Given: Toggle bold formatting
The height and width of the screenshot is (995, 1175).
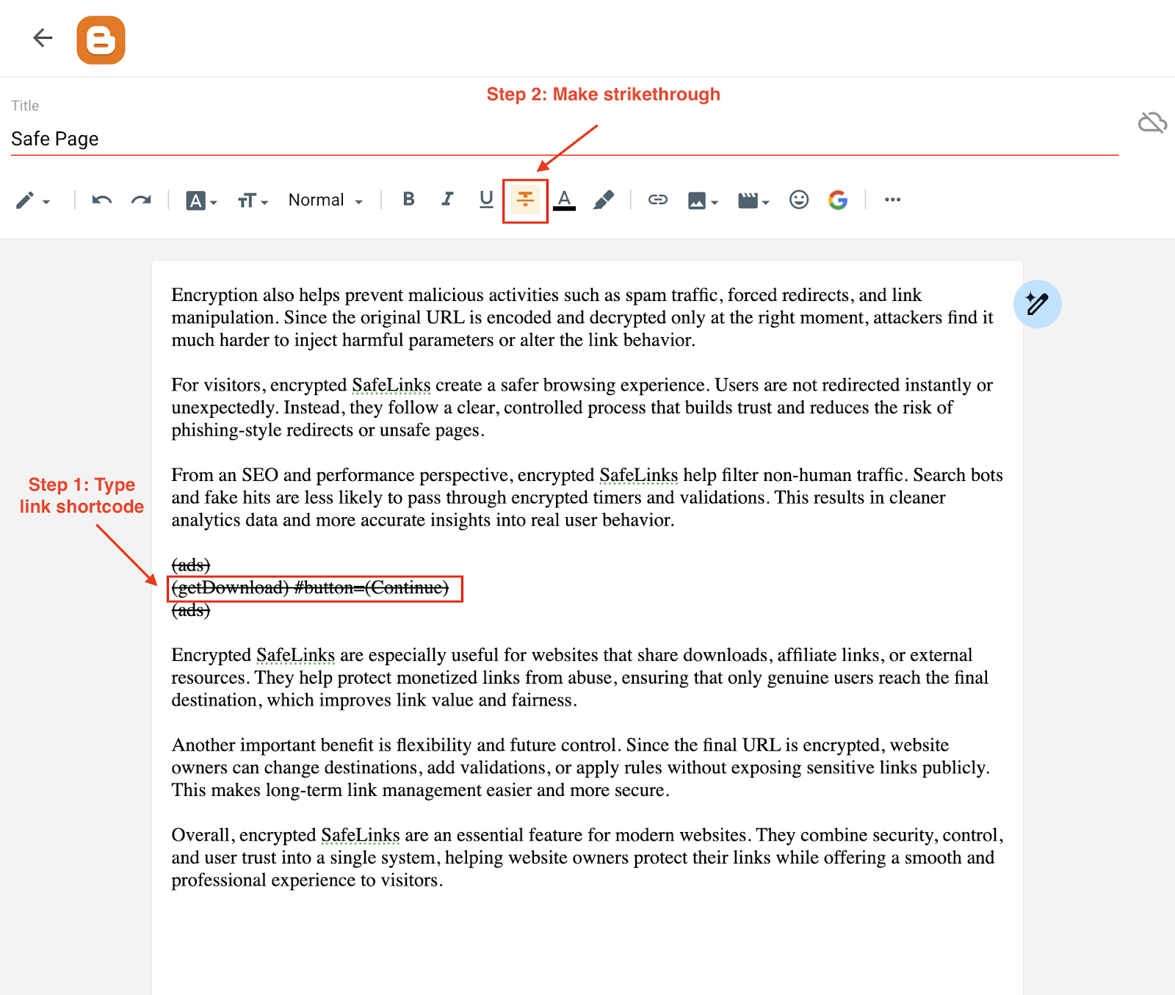Looking at the screenshot, I should [409, 199].
